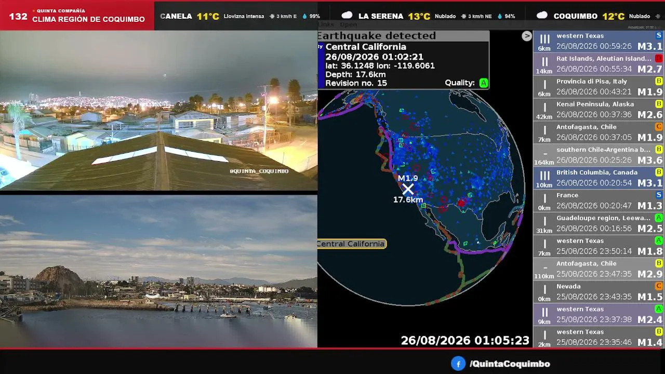Click the M3.6 magnitude value
665x374 pixels.
pos(650,160)
